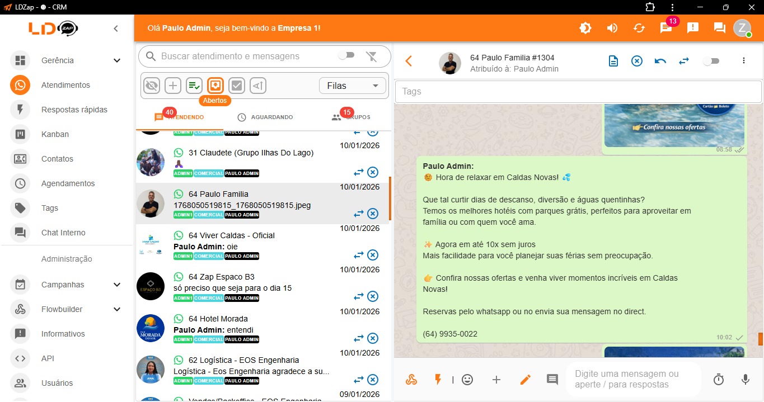Close ticket for 64 Viver Caldas - Oficial

pos(373,255)
